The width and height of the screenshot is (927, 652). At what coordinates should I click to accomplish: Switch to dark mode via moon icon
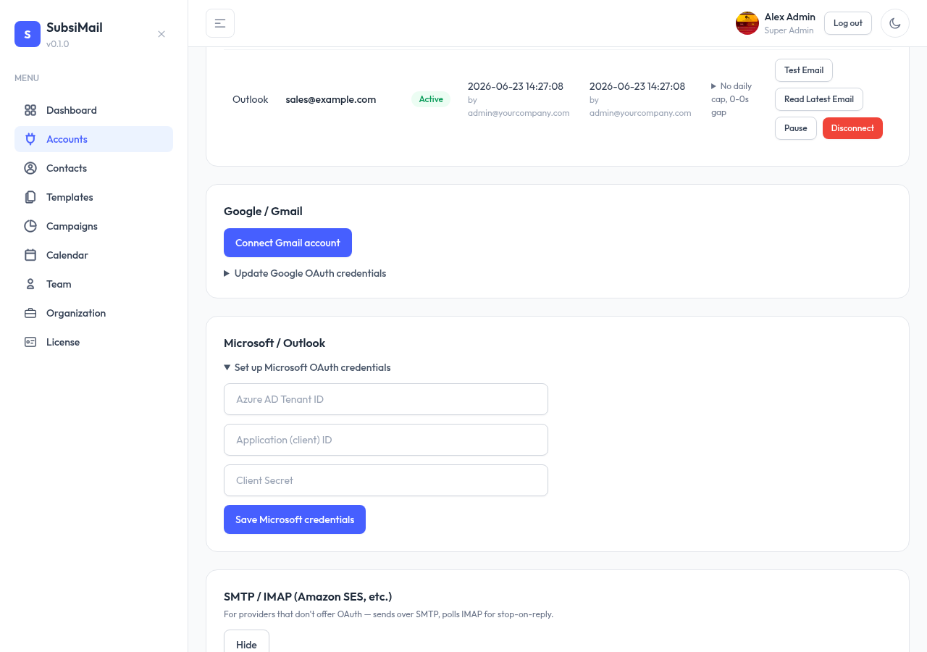(x=895, y=23)
